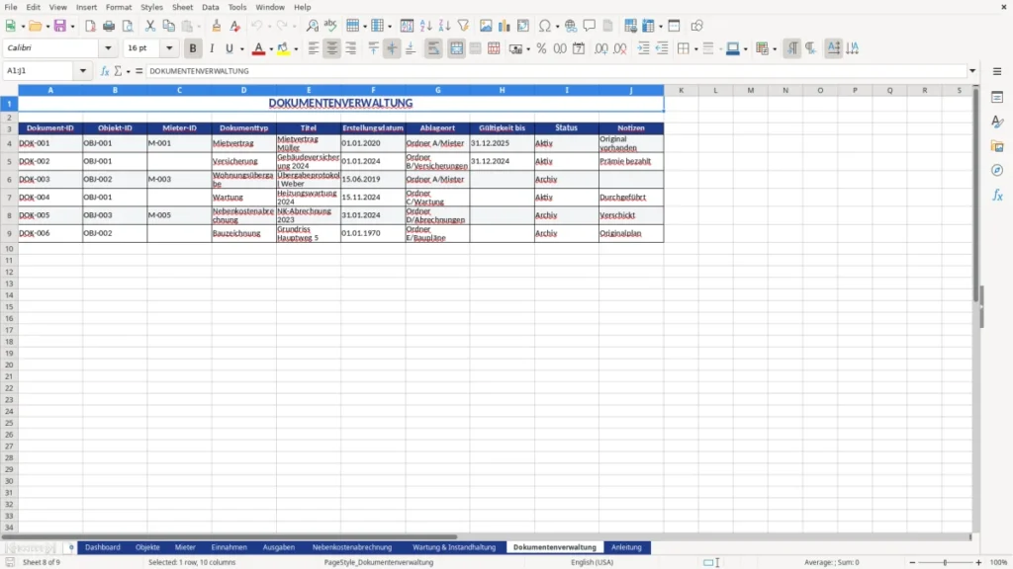Switch to the Dashboard sheet tab
Screen dimensions: 1013x569
click(103, 547)
